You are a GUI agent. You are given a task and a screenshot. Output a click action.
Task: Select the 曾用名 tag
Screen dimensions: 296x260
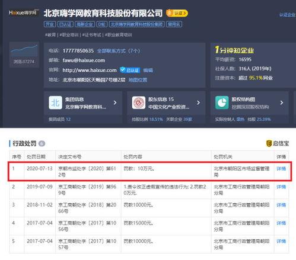[174, 24]
